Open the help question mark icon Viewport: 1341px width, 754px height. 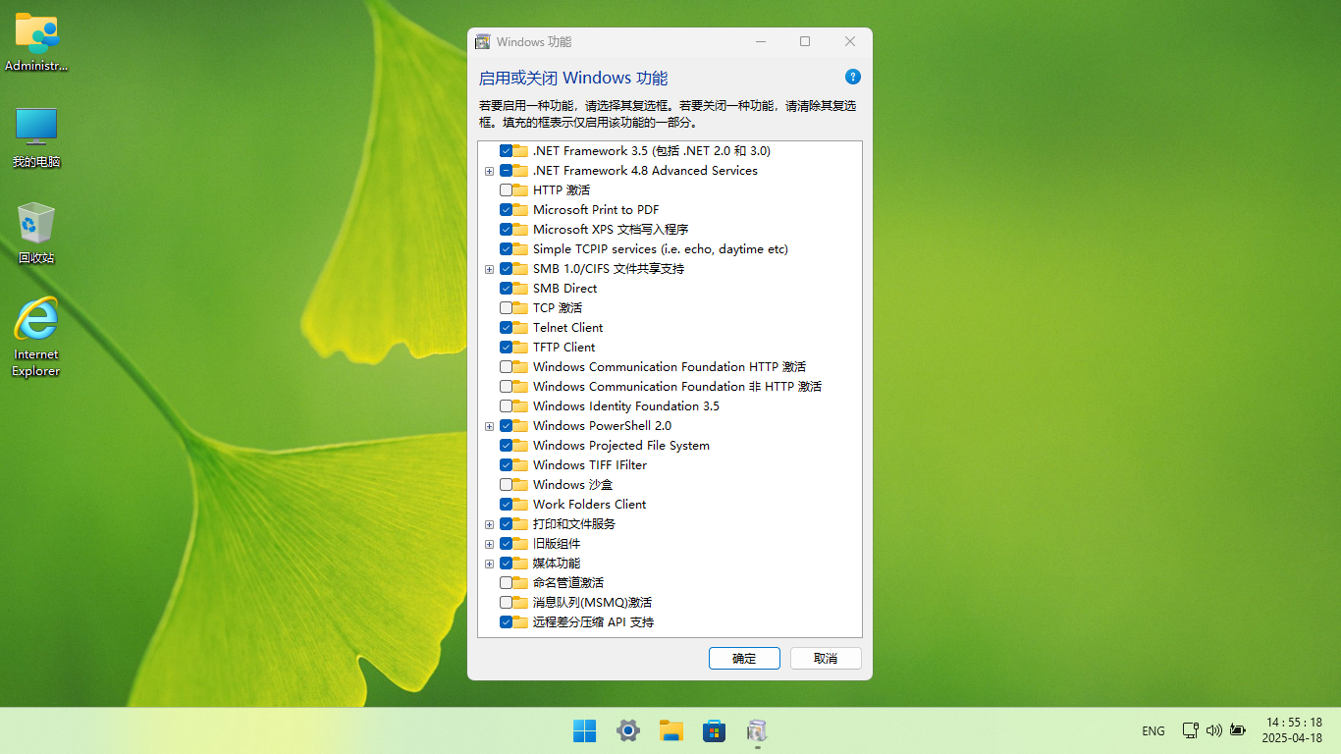click(853, 77)
